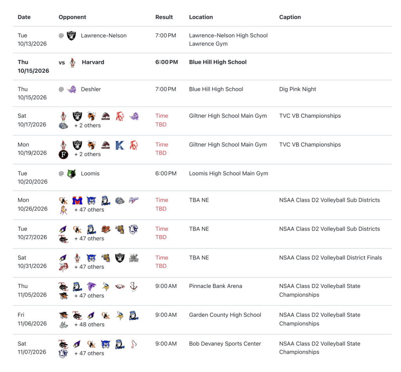The height and width of the screenshot is (372, 401).
Task: Sort by the Date column header
Action: (x=24, y=17)
